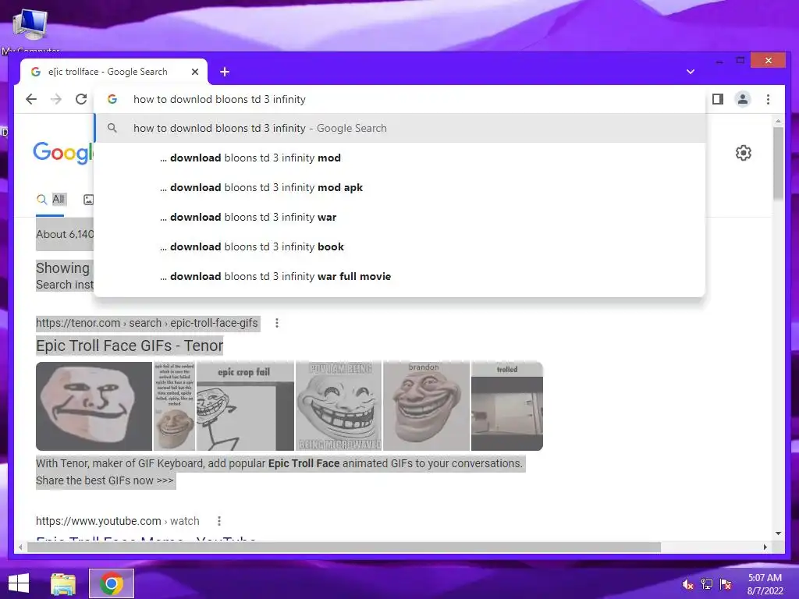Open the Chrome profile avatar
Screen dimensions: 799x599
coord(743,99)
